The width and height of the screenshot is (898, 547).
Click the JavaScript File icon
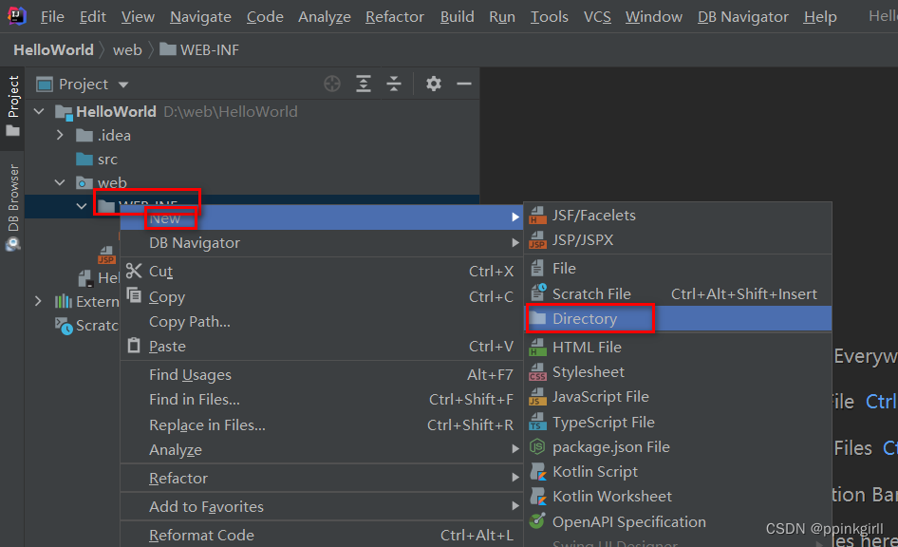click(537, 396)
